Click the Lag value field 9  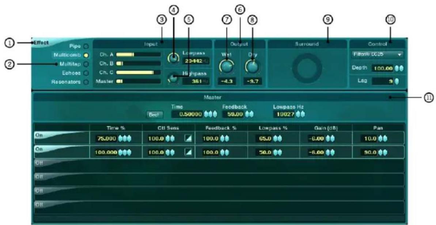tap(382, 81)
